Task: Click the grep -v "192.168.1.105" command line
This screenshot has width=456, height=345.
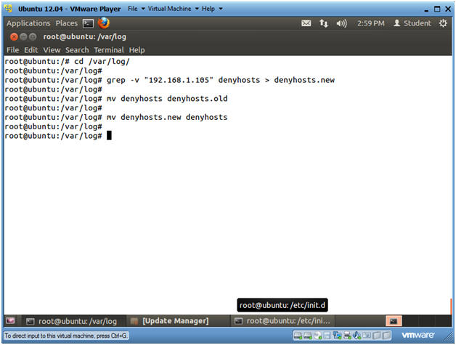Action: pos(170,80)
